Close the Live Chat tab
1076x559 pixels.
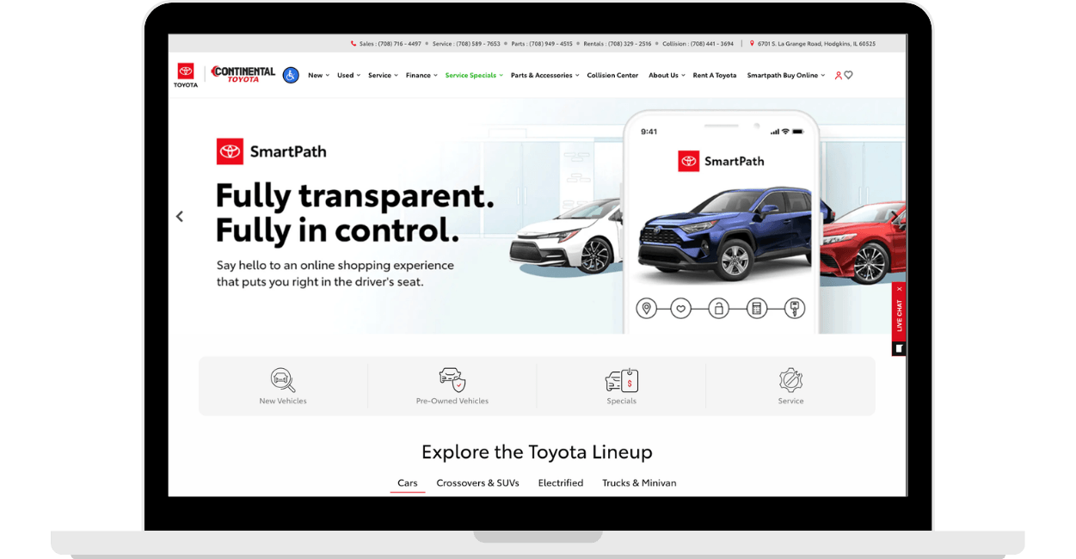click(900, 290)
